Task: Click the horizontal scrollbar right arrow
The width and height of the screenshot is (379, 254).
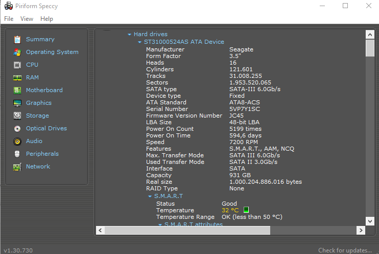Action: coord(361,231)
